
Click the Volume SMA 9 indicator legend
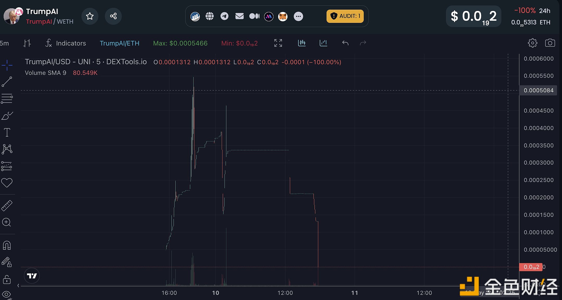(46, 73)
